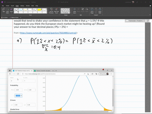The image size is (152, 114).
Task: Open the Rotate dropdown
Action: (x=87, y=10)
